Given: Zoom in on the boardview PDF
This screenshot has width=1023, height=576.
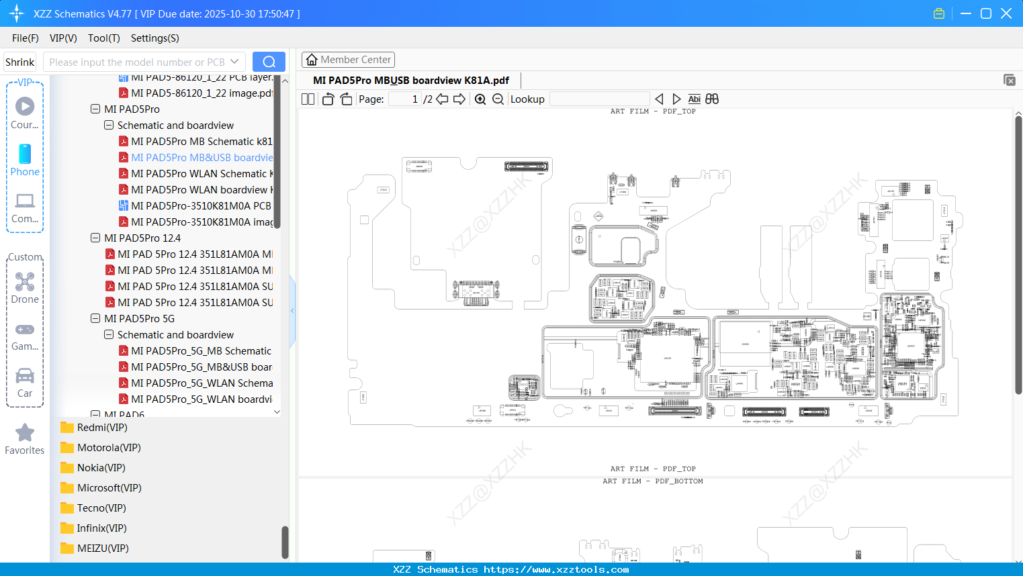Looking at the screenshot, I should (x=480, y=99).
